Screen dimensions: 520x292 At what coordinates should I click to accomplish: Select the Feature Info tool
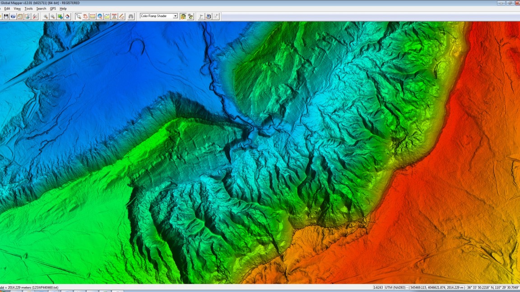pyautogui.click(x=100, y=16)
